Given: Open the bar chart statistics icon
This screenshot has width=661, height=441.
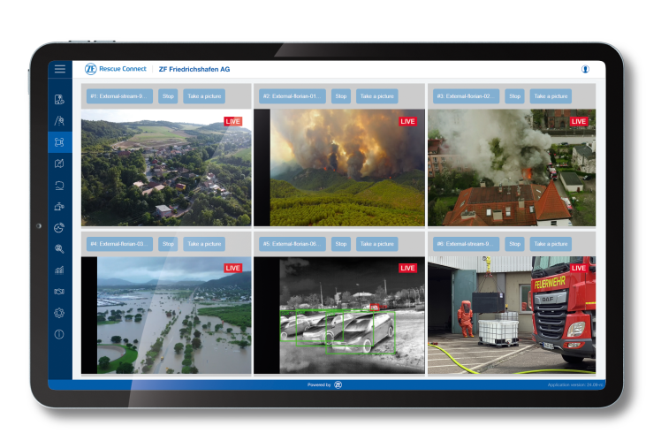Looking at the screenshot, I should (60, 270).
